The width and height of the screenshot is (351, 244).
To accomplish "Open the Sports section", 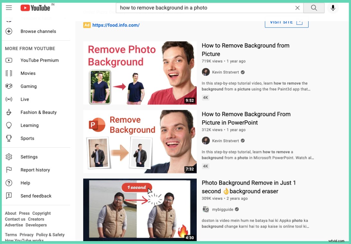I will [x=27, y=138].
